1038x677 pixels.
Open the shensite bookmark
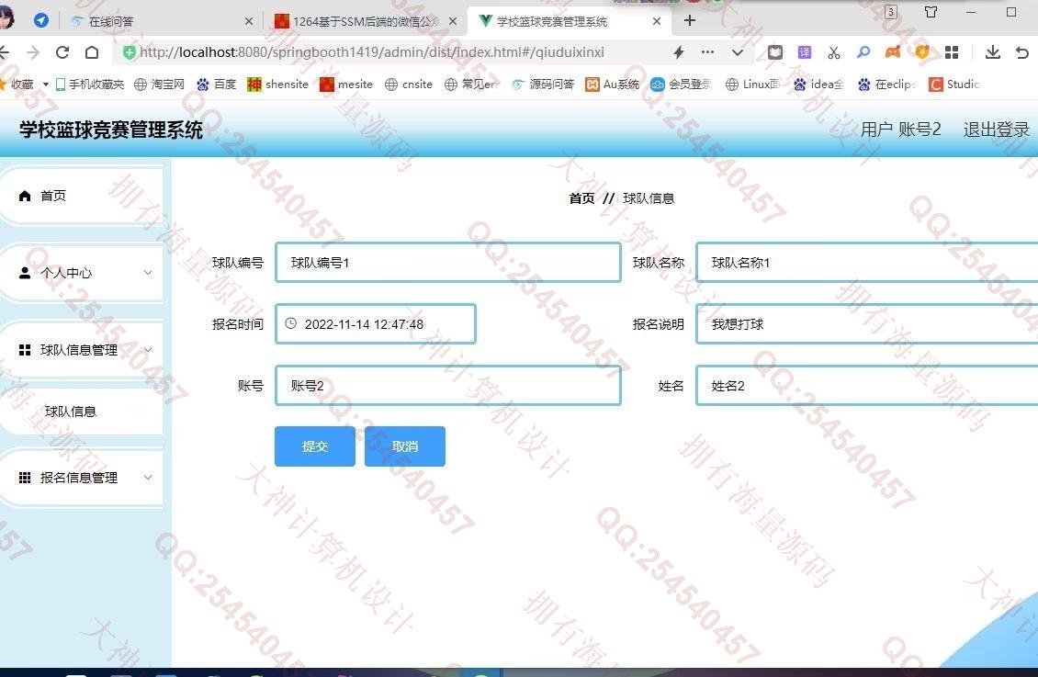[278, 84]
